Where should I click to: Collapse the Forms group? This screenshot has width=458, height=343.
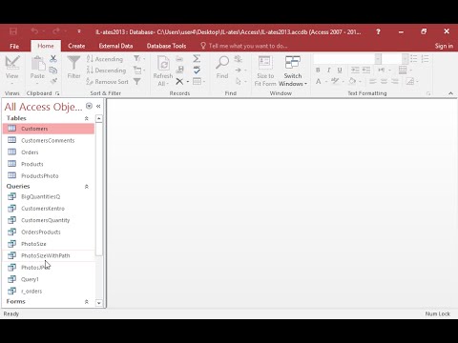tap(87, 302)
